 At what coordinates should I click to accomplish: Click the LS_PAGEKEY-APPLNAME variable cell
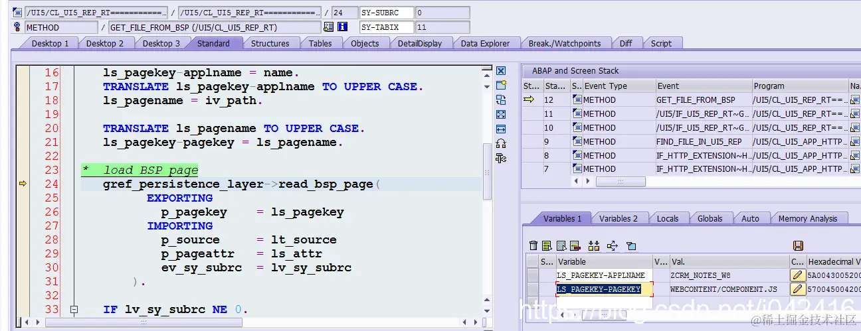tap(604, 275)
